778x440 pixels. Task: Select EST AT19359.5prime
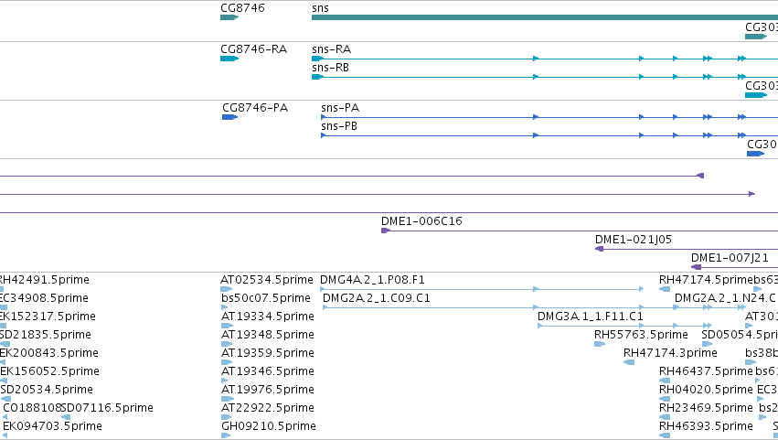coord(268,353)
